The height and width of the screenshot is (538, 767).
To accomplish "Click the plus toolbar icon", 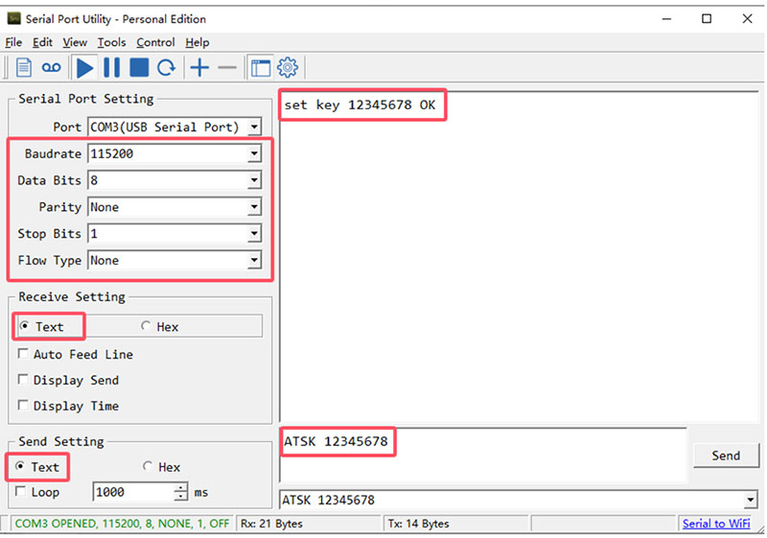I will [x=199, y=67].
